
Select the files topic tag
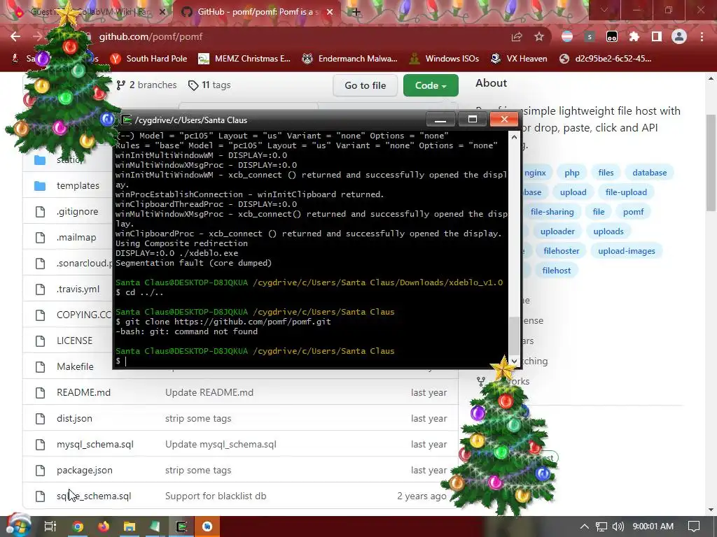pos(606,173)
